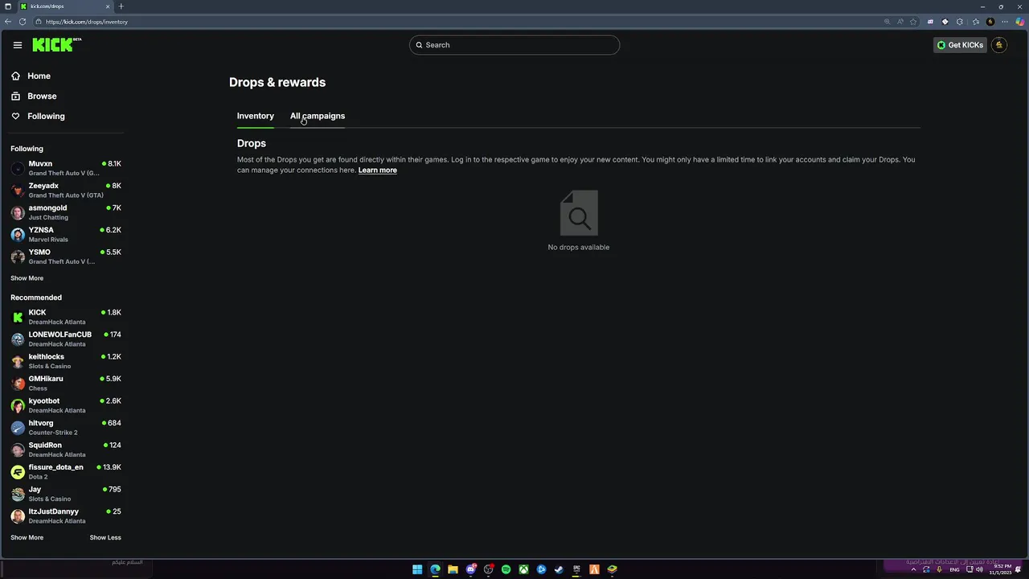Viewport: 1029px width, 579px height.
Task: Select 'Grand Theft Auto V (GTA)' under Zeeyadx
Action: [66, 195]
